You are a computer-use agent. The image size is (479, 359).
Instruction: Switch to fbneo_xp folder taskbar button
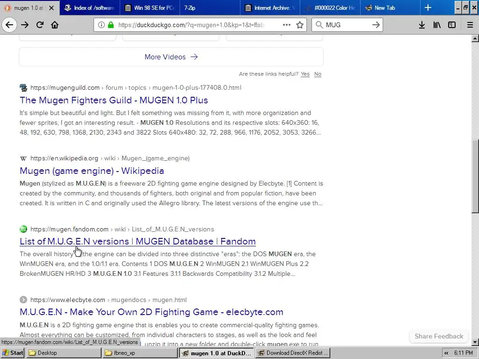pyautogui.click(x=140, y=353)
